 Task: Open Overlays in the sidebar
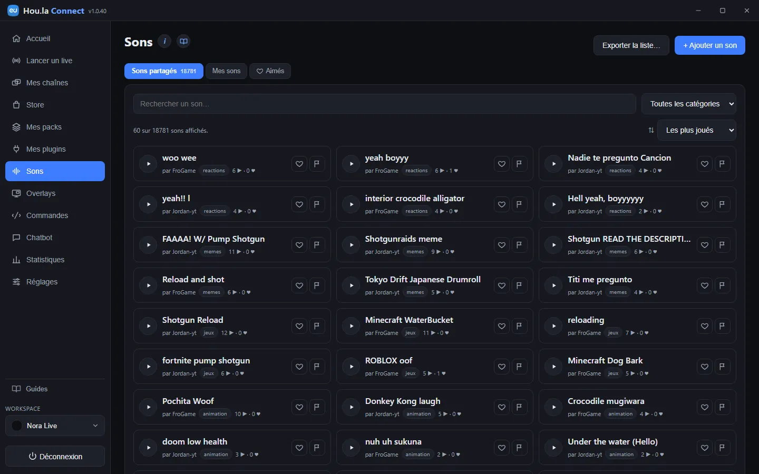55,193
